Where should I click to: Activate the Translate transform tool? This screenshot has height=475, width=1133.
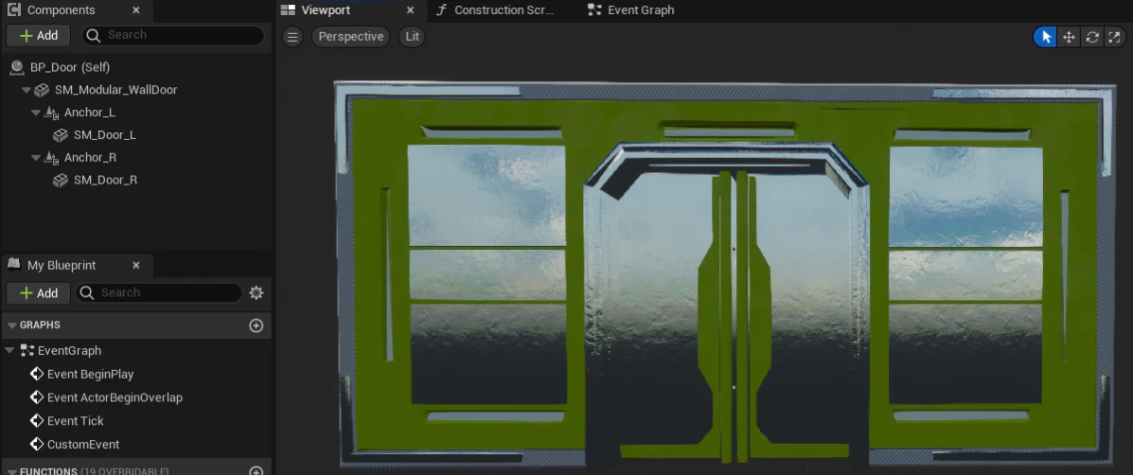click(1068, 37)
